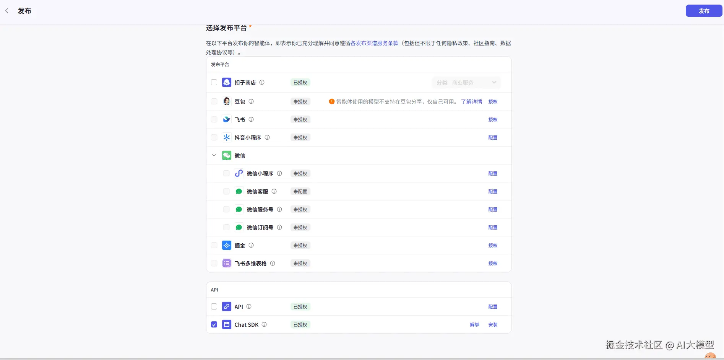Image resolution: width=724 pixels, height=360 pixels.
Task: Uncheck the Chat SDK checkbox
Action: (214, 324)
